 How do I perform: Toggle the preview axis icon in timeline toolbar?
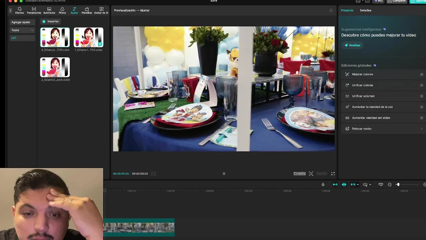click(x=381, y=184)
